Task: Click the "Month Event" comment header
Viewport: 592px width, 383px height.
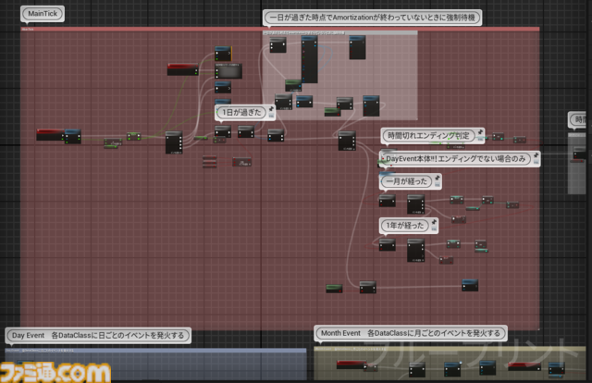Action: tap(410, 333)
